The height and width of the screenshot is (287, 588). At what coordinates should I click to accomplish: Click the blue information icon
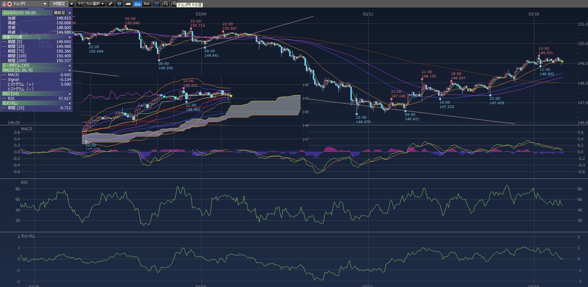point(119,4)
